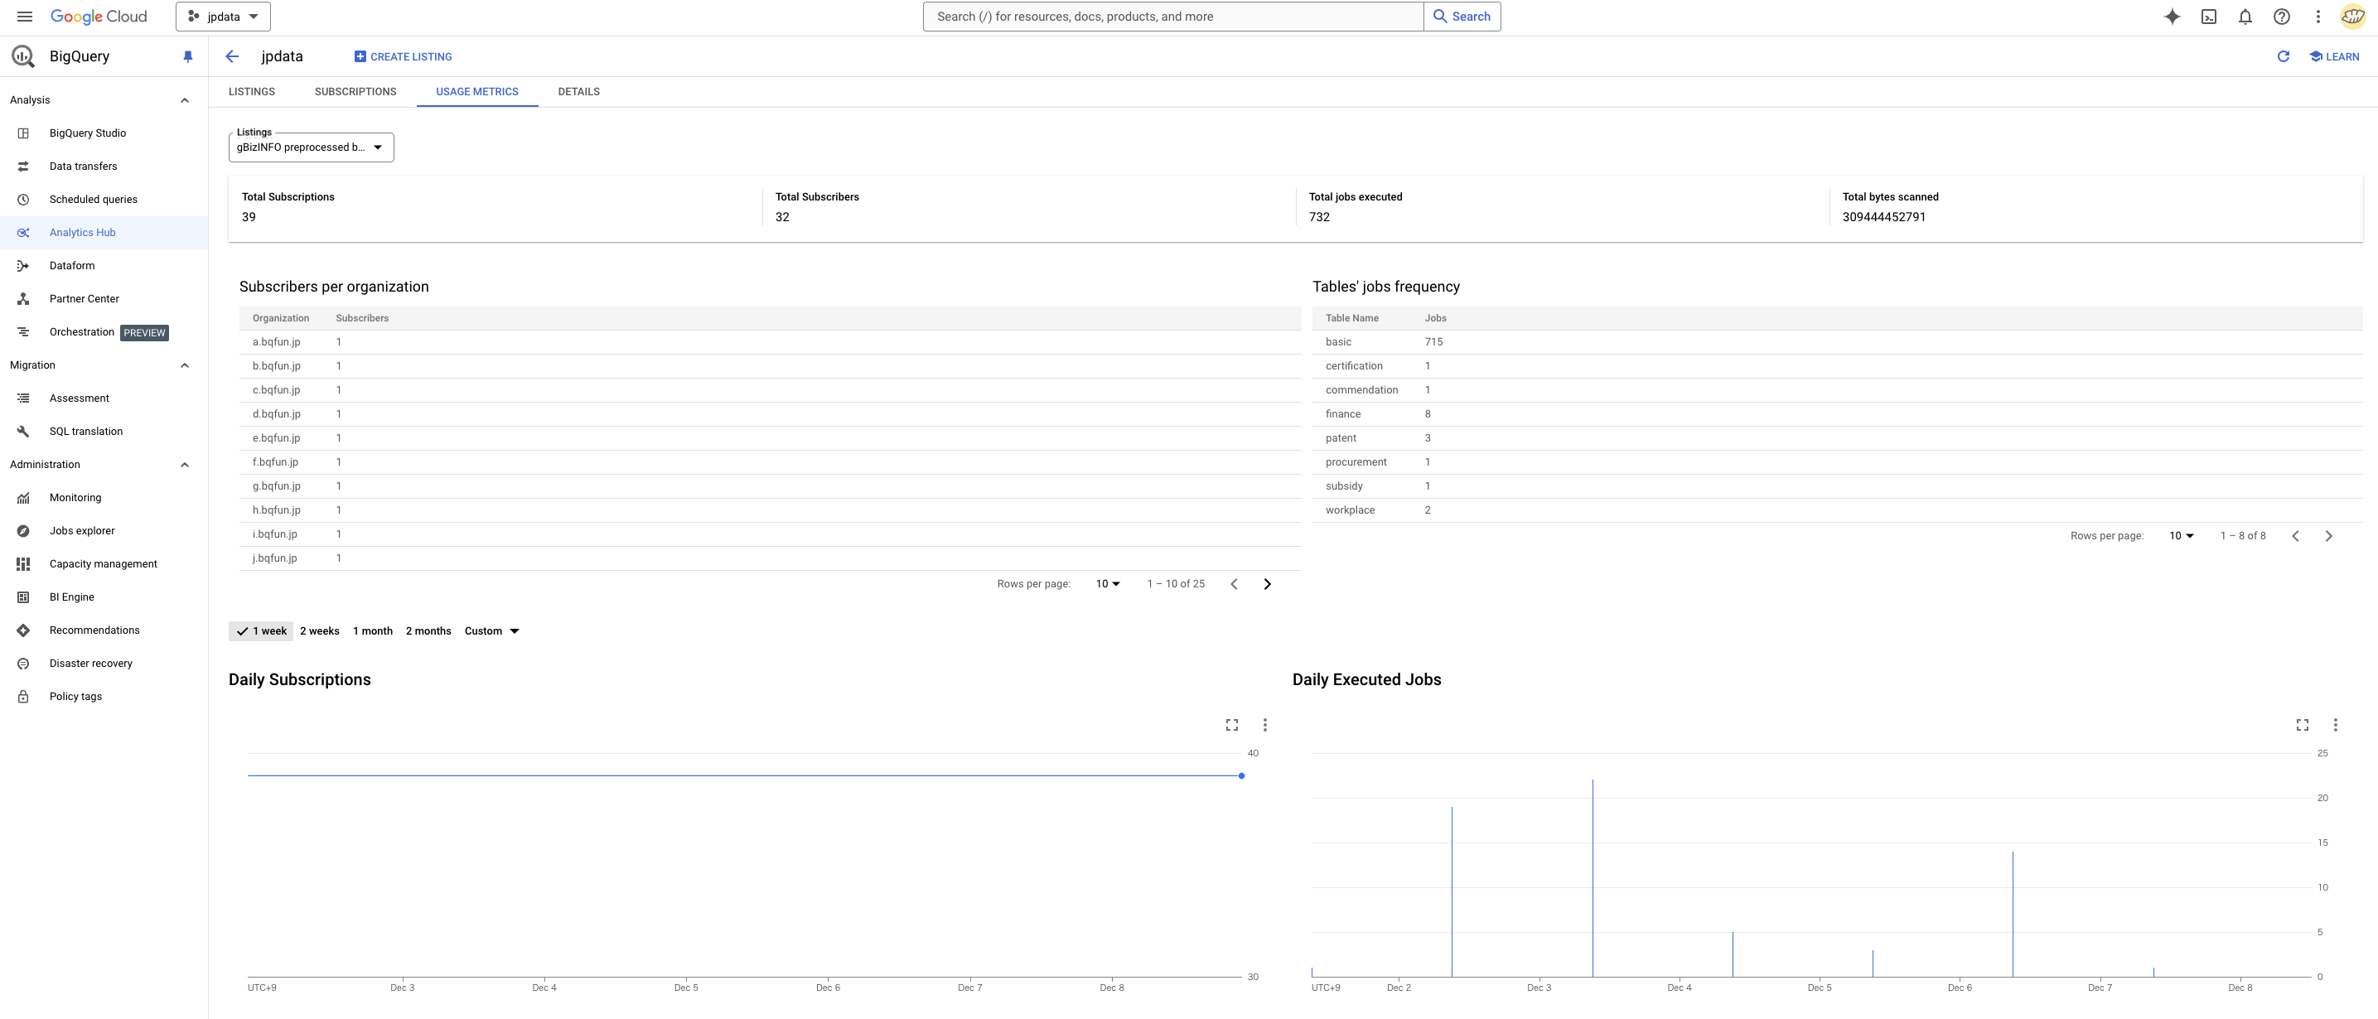2378x1019 pixels.
Task: Open the Gemini AI sparkle icon
Action: pos(2173,17)
